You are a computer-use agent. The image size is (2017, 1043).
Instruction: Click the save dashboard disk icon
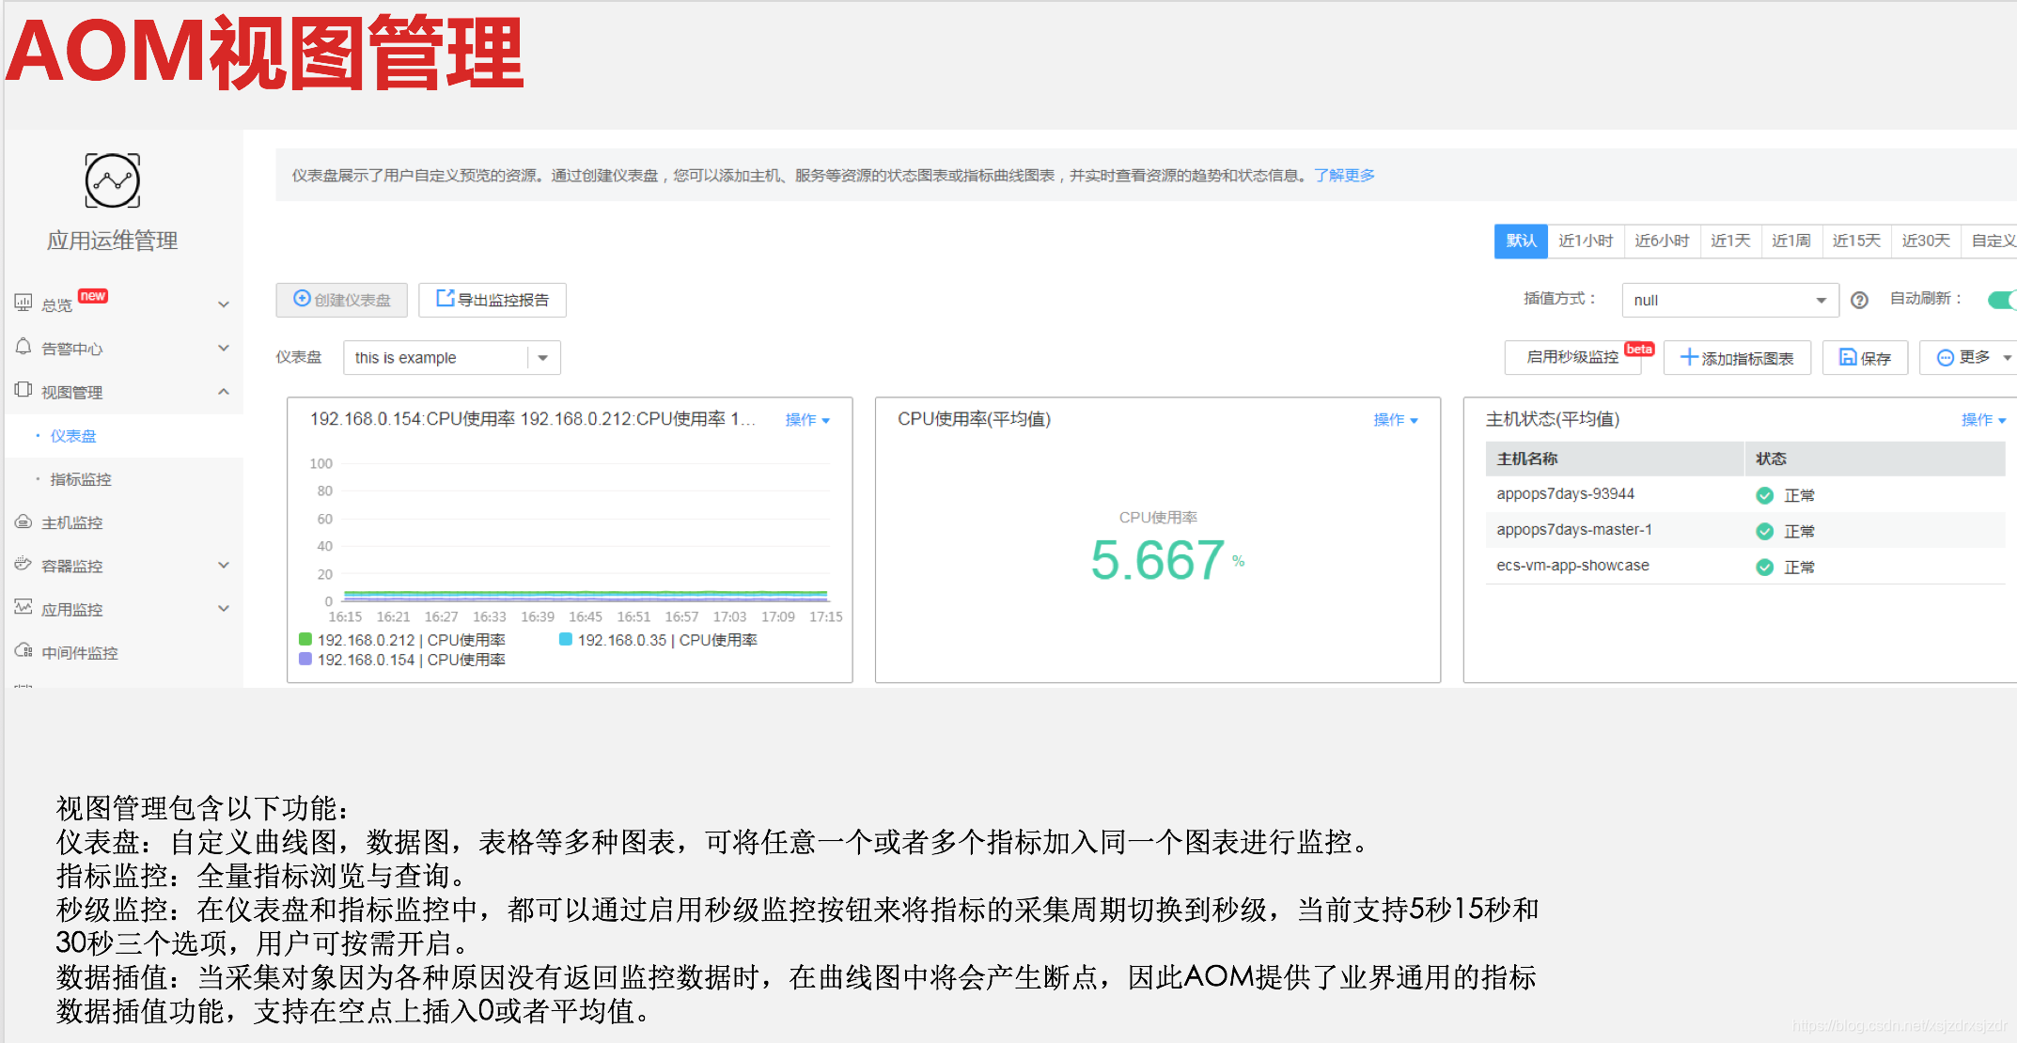click(x=1847, y=358)
